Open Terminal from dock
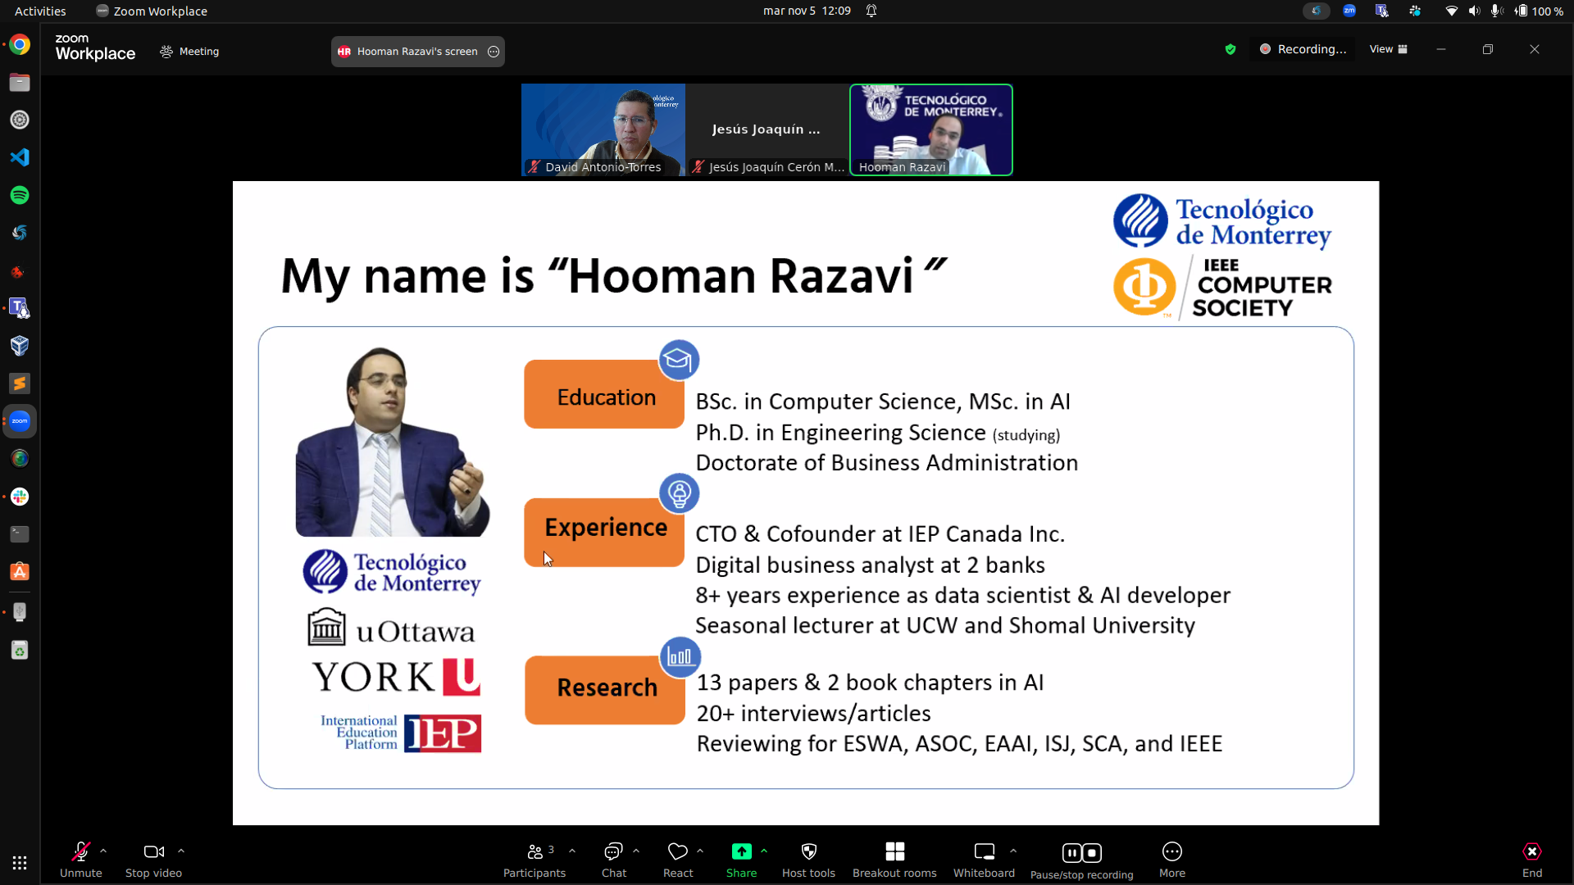 [20, 534]
